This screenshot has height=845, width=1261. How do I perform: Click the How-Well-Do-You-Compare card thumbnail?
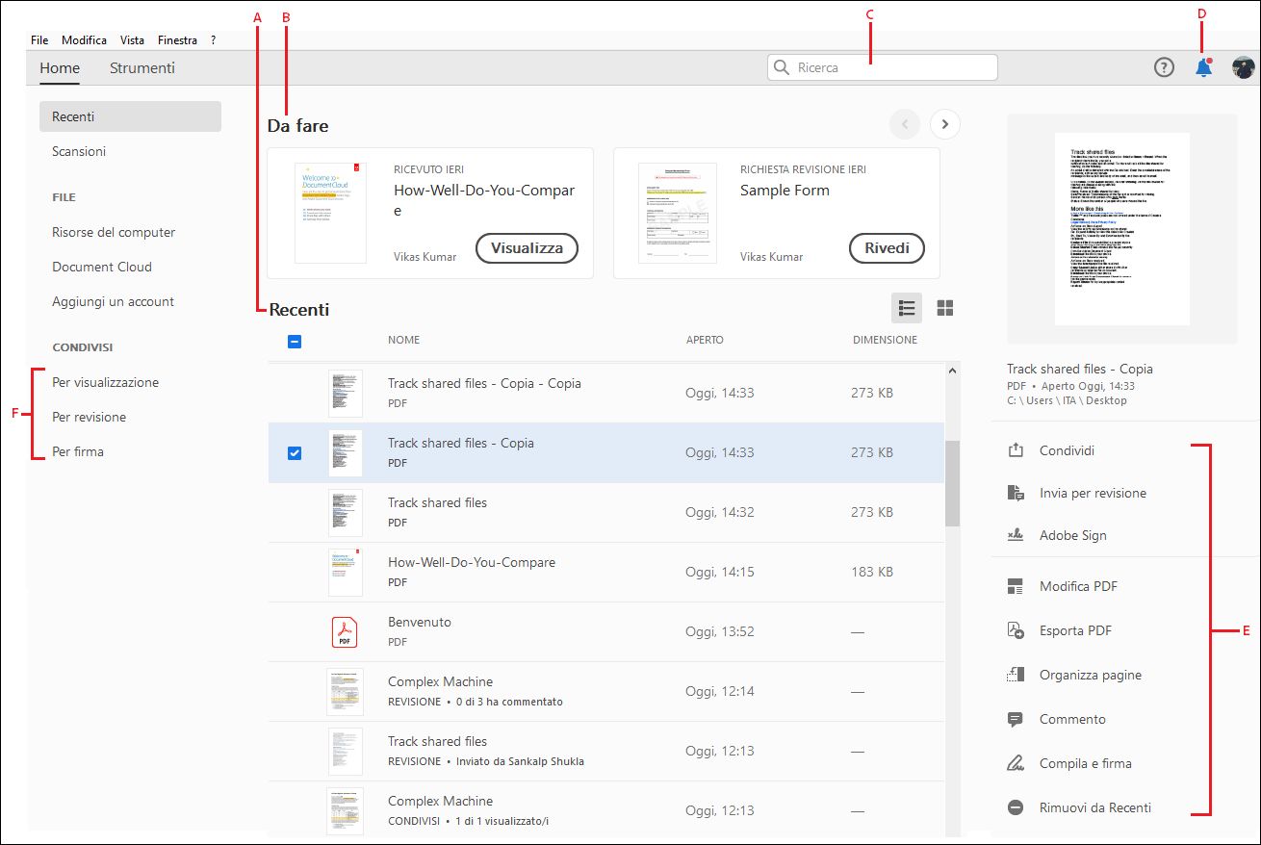tap(331, 213)
